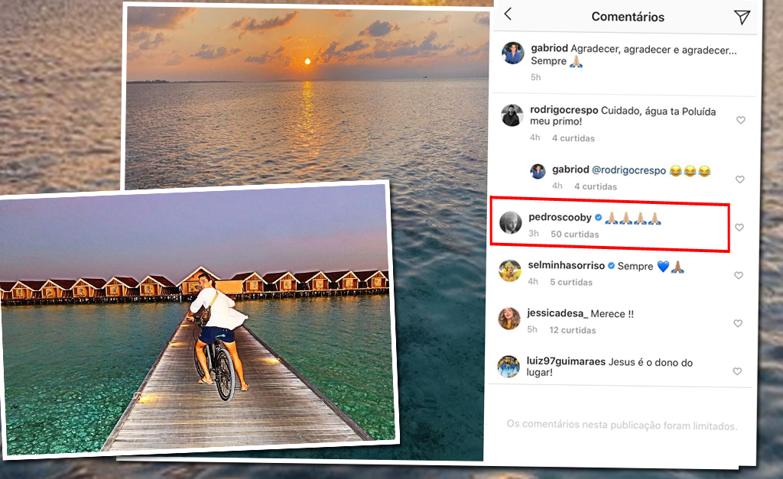Open gabriod's profile picture at top

click(512, 53)
